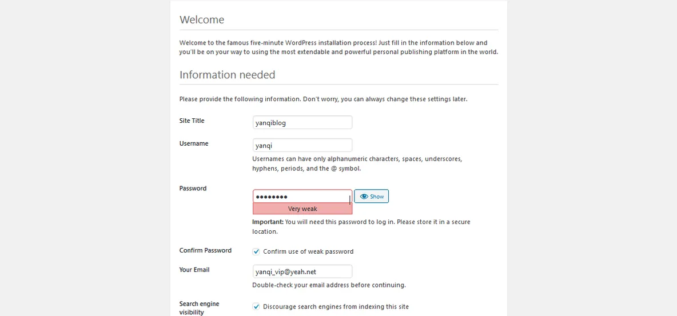This screenshot has width=677, height=316.
Task: Click the eye icon beside the password
Action: (x=364, y=197)
